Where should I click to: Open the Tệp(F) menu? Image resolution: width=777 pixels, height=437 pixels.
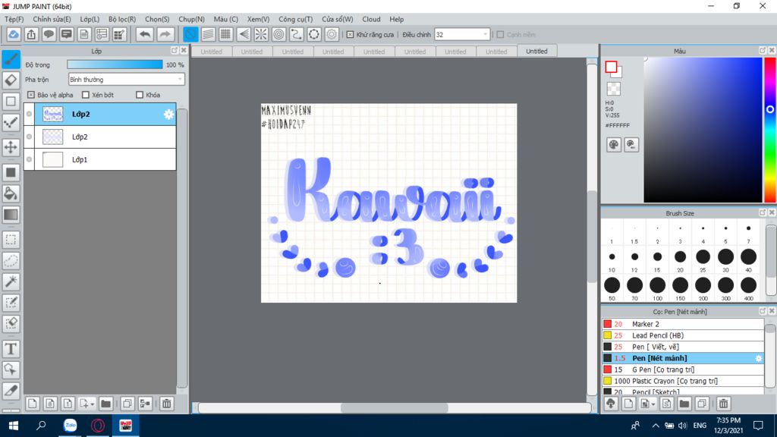(x=14, y=19)
